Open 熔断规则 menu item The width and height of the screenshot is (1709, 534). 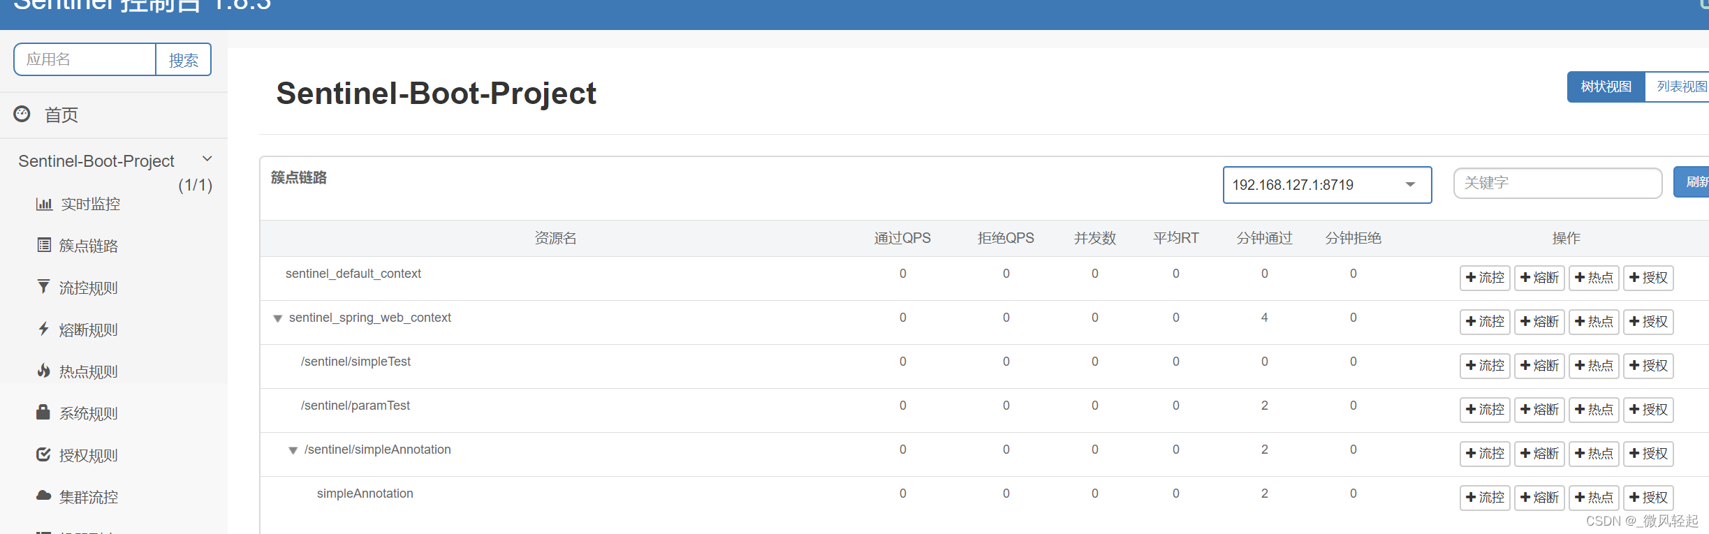tap(88, 329)
